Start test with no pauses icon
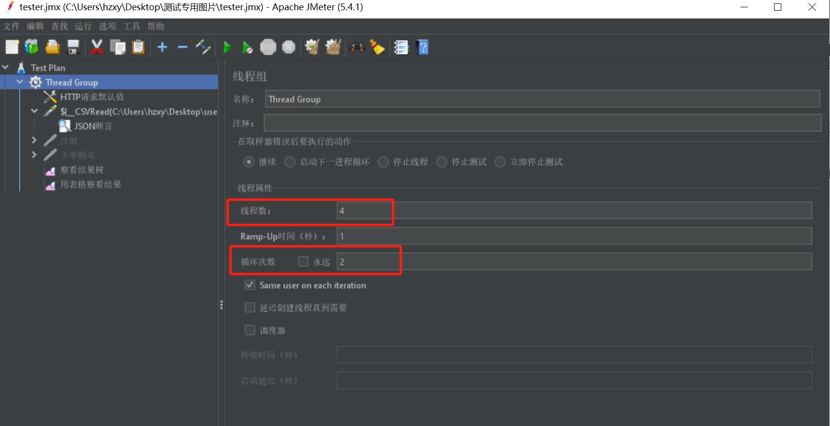830x426 pixels. click(x=247, y=47)
